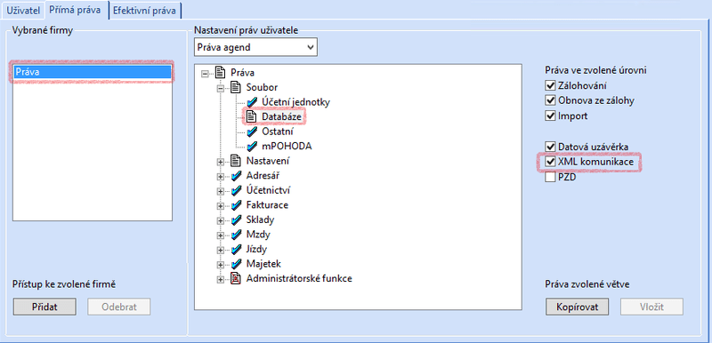
Task: Click the Kopírovat button
Action: [x=577, y=307]
